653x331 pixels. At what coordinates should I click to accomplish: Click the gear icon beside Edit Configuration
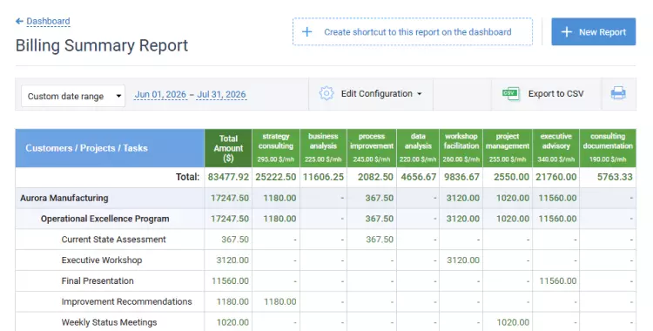pyautogui.click(x=326, y=93)
